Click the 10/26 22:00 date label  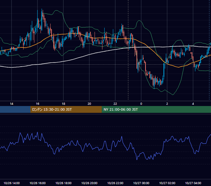115,183
